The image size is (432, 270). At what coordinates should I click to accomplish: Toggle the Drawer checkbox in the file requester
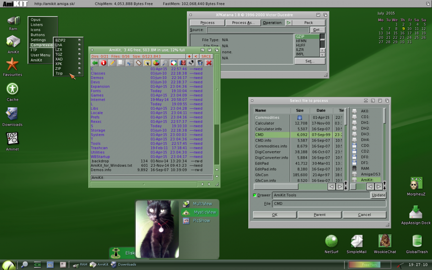click(255, 195)
